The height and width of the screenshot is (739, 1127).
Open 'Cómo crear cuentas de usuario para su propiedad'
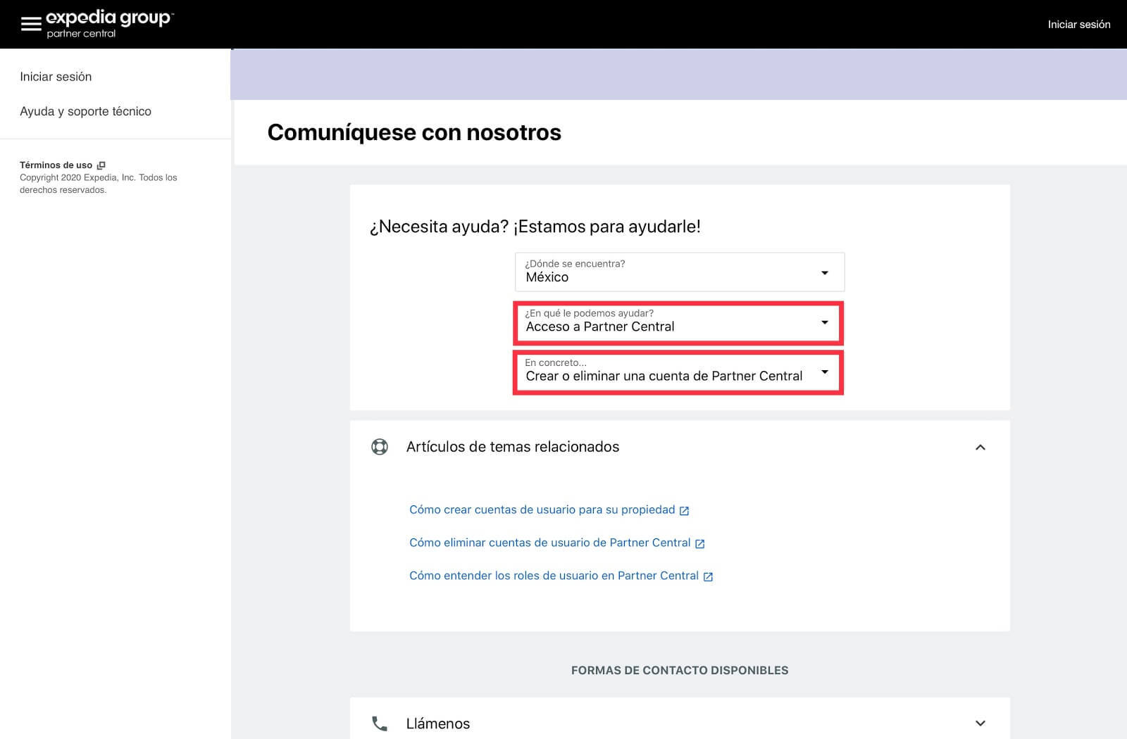tap(542, 510)
